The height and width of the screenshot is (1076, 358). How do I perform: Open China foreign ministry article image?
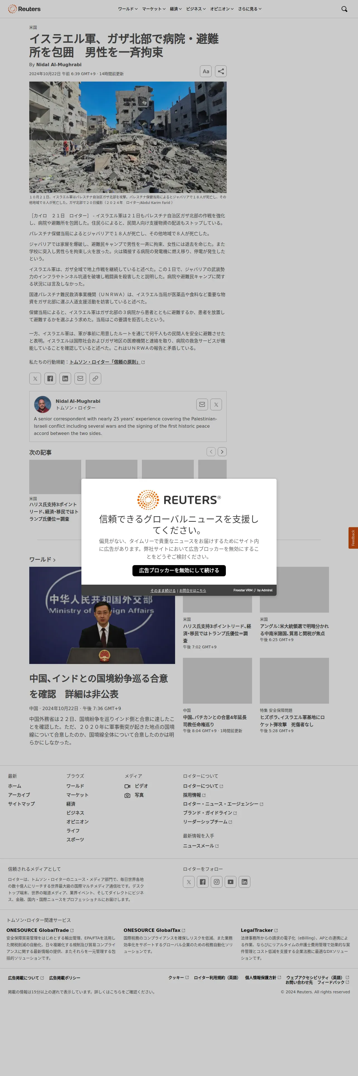[102, 615]
